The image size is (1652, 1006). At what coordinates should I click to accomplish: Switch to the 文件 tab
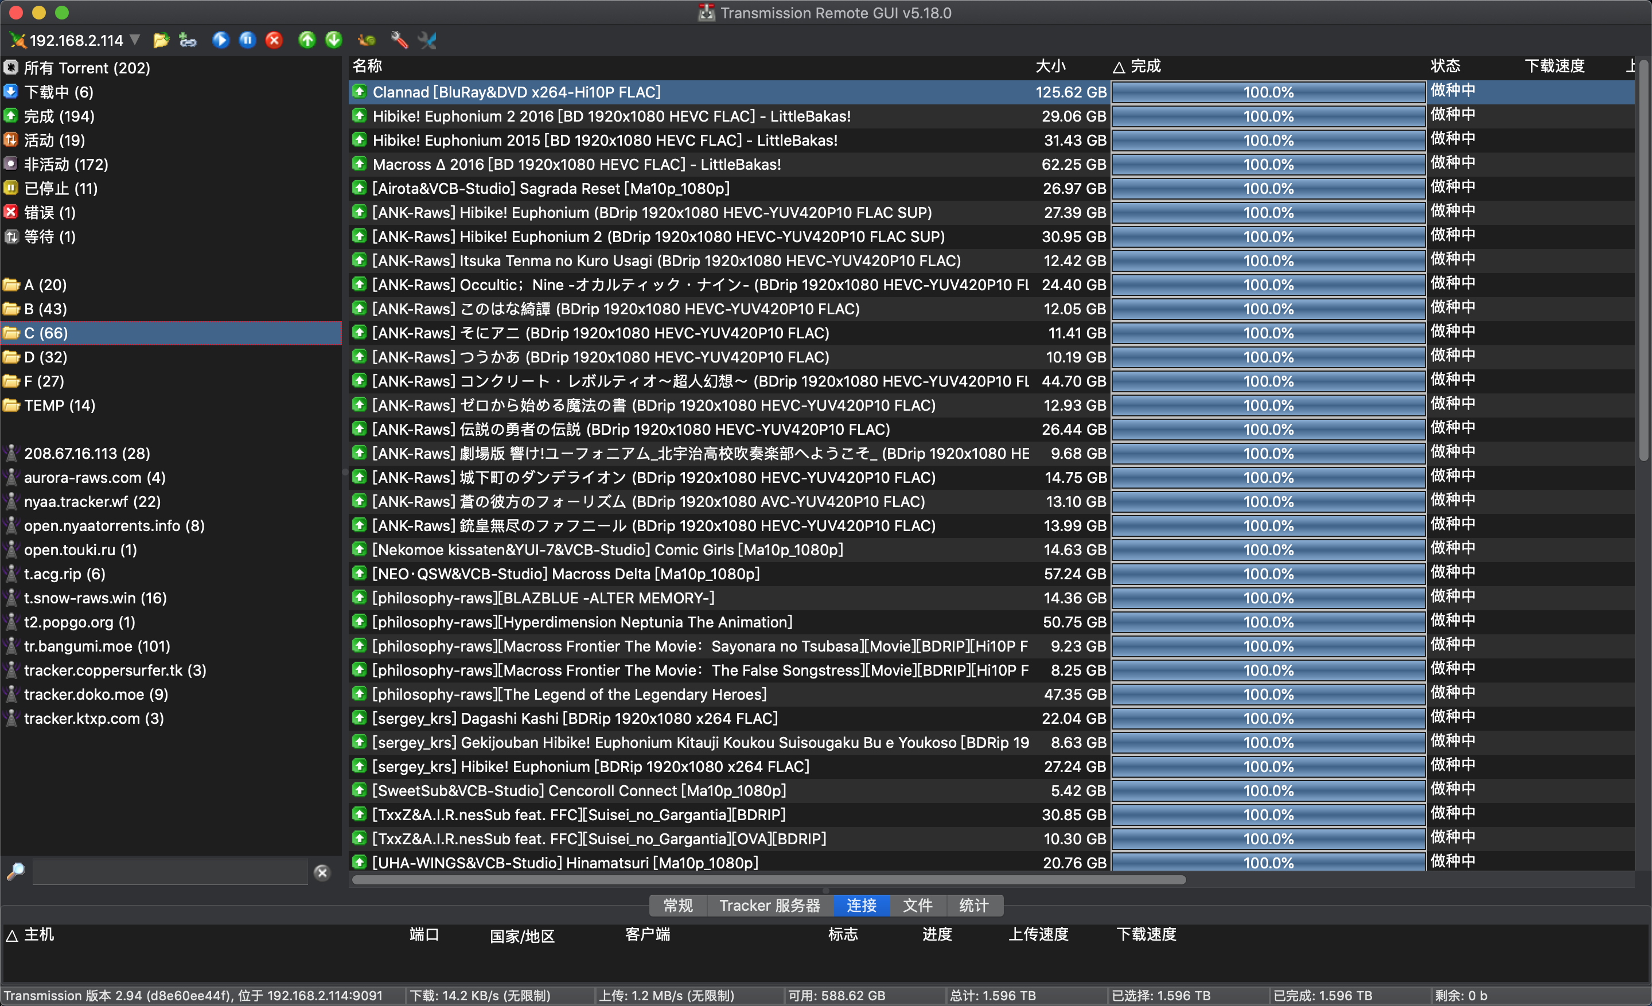[x=918, y=906]
